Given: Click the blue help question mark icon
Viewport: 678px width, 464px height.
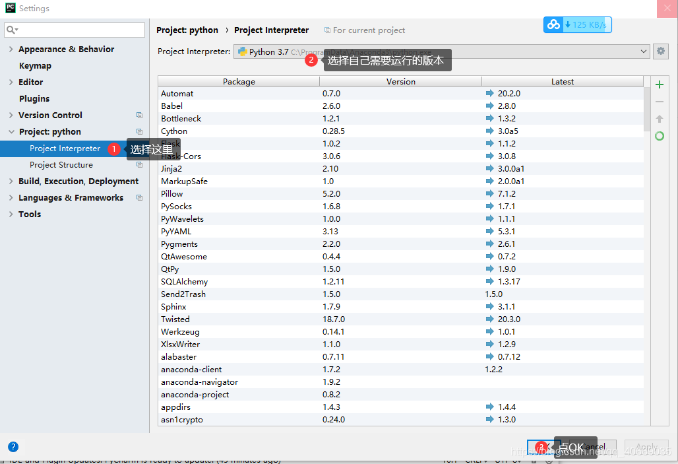Looking at the screenshot, I should (x=13, y=447).
